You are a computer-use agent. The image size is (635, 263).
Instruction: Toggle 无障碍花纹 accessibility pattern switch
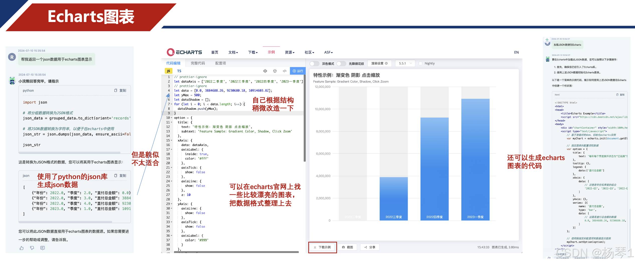pos(341,63)
